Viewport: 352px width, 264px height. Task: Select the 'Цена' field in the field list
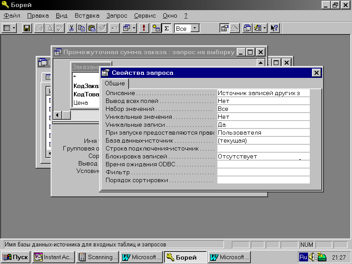point(86,103)
